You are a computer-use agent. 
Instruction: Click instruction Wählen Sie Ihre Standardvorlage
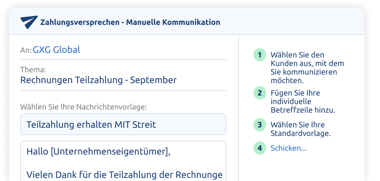(301, 129)
